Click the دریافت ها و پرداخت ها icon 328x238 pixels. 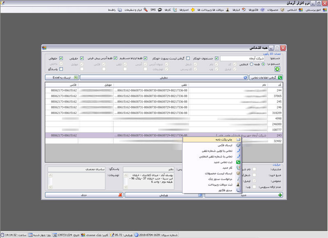click(228, 10)
